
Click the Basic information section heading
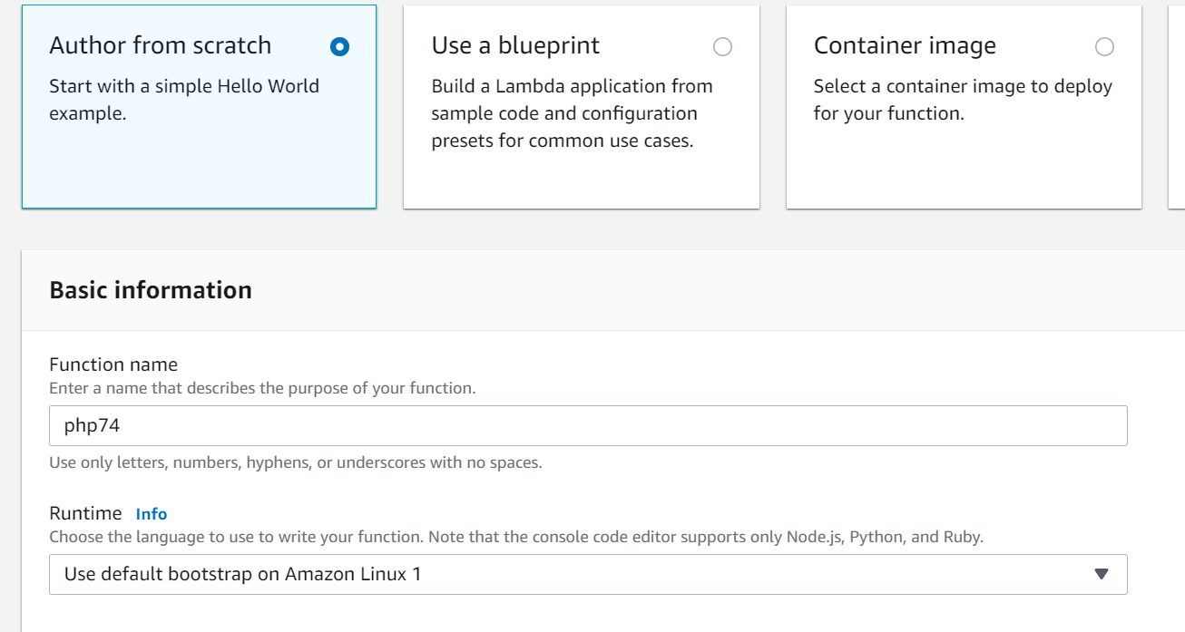coord(151,290)
